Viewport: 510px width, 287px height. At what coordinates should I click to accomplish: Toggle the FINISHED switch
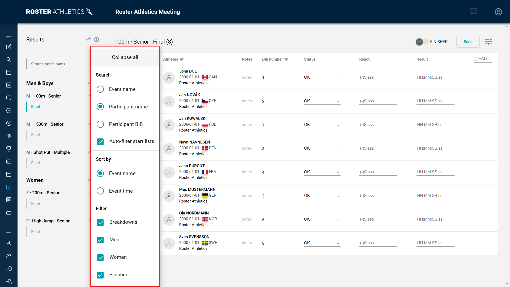422,42
